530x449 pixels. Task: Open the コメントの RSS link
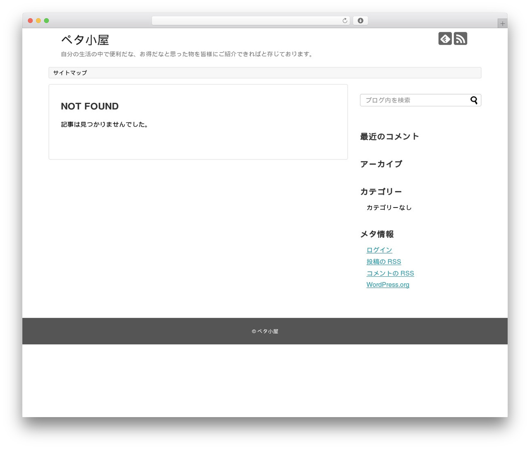tap(390, 273)
